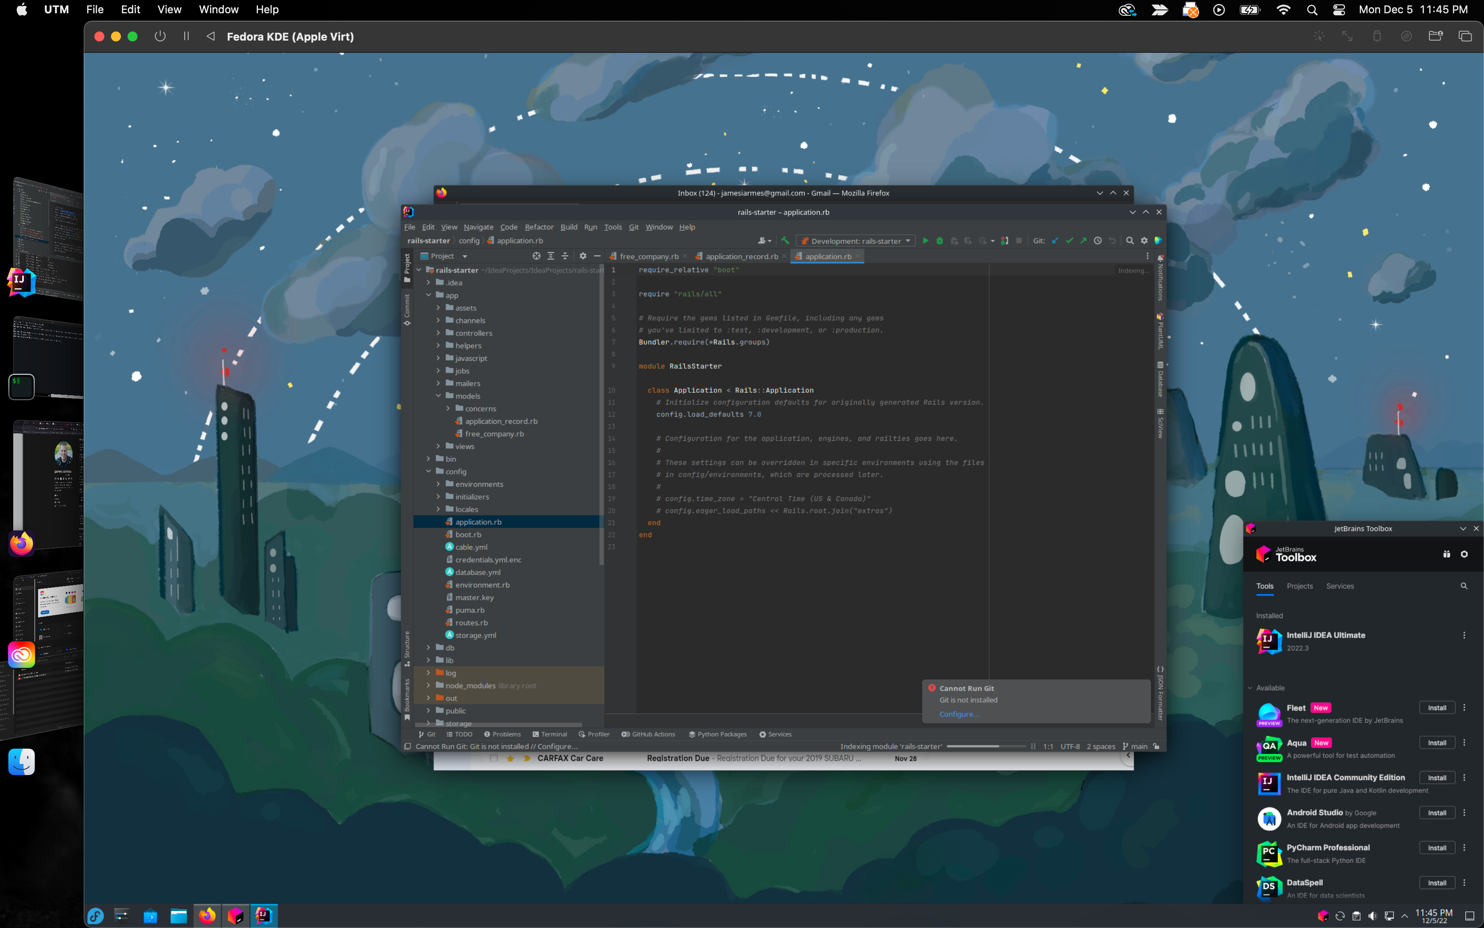1484x928 pixels.
Task: Select the Problems tab in bottom panel
Action: (x=502, y=735)
